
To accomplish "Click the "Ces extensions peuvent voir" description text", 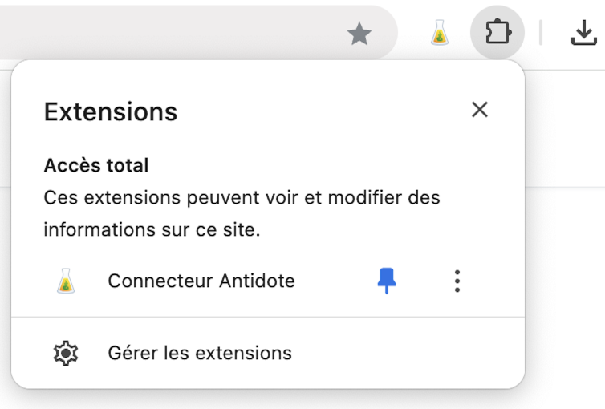I will coord(242,197).
